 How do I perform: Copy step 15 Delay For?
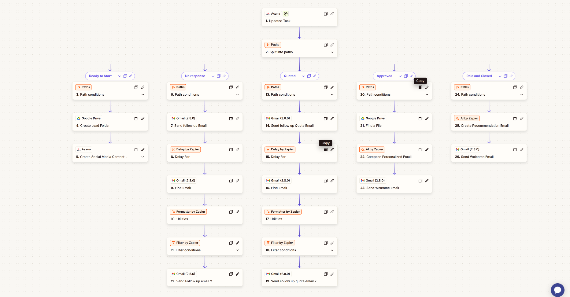(325, 150)
